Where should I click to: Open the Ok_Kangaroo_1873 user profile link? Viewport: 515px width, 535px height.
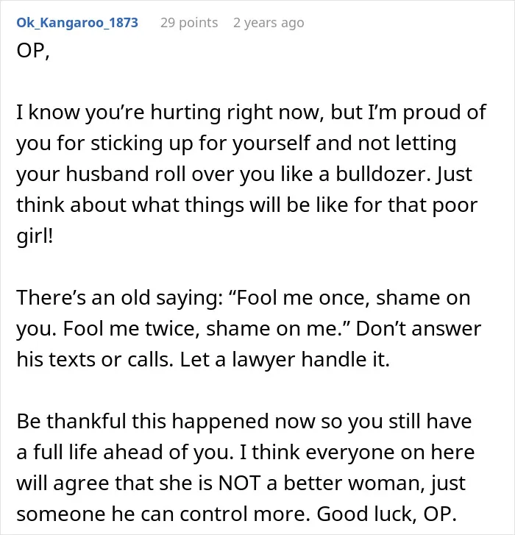77,23
